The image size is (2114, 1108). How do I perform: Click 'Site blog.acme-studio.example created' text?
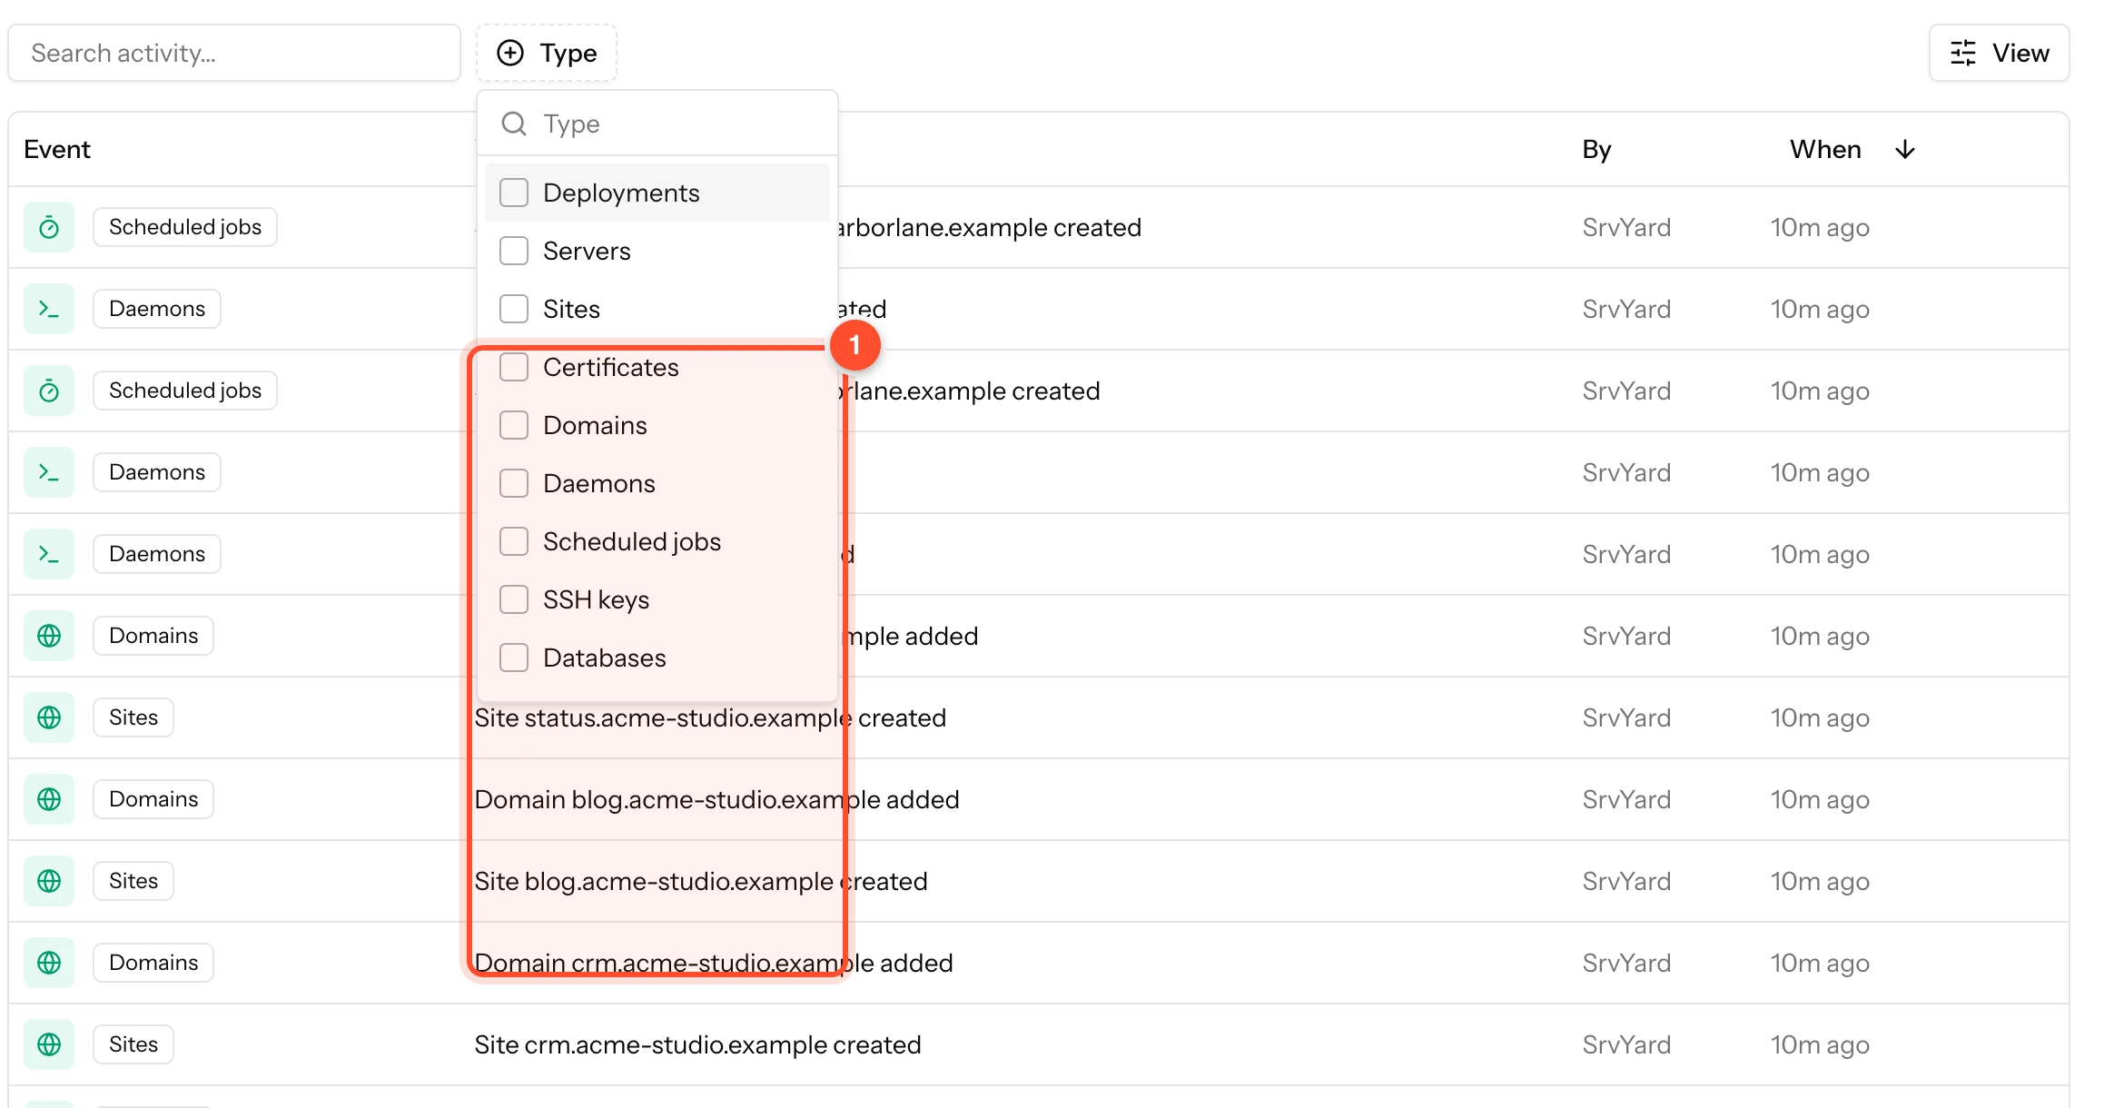pos(701,881)
